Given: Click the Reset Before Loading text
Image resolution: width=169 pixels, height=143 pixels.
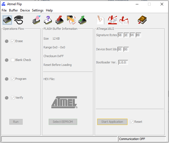Looking at the screenshot, I should coord(58,65).
